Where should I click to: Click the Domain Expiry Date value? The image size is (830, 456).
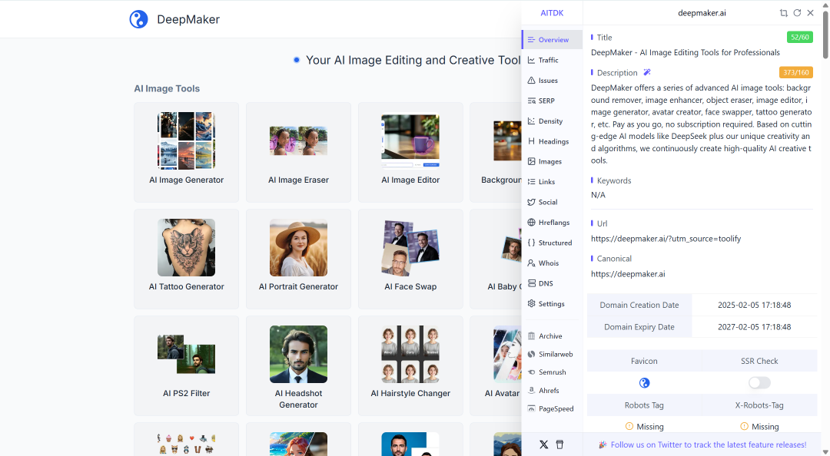[755, 327]
